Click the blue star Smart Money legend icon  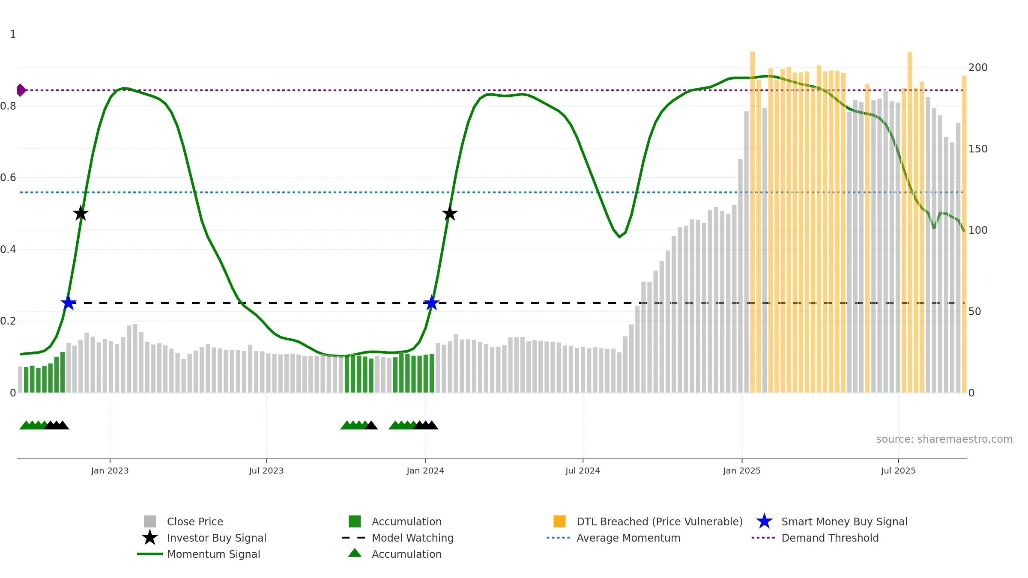(x=764, y=521)
